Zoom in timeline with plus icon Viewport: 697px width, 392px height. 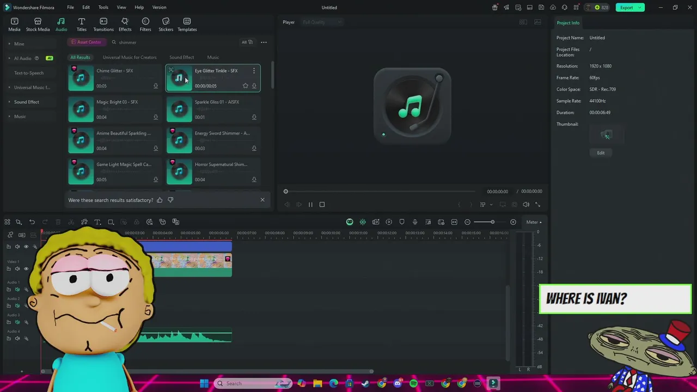click(x=513, y=222)
